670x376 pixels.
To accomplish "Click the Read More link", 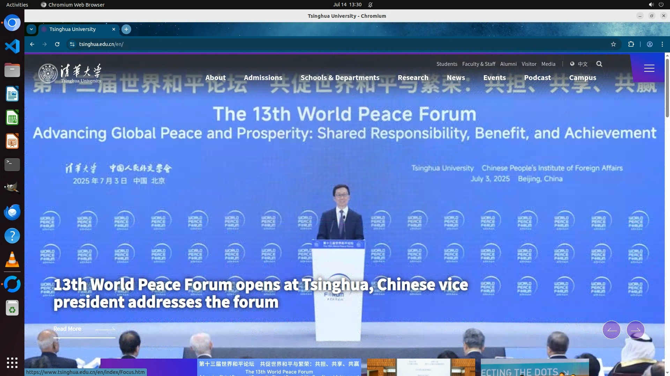I will pyautogui.click(x=67, y=329).
